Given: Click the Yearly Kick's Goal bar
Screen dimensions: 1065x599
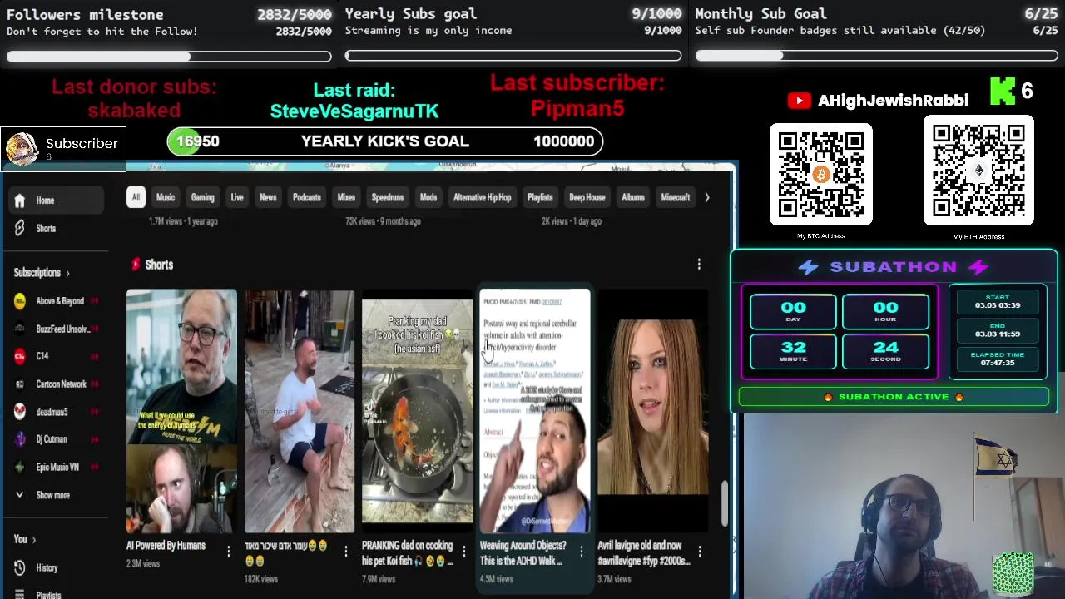Looking at the screenshot, I should click(x=384, y=141).
